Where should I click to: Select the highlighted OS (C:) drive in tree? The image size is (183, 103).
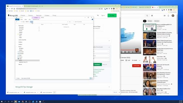tap(27, 60)
